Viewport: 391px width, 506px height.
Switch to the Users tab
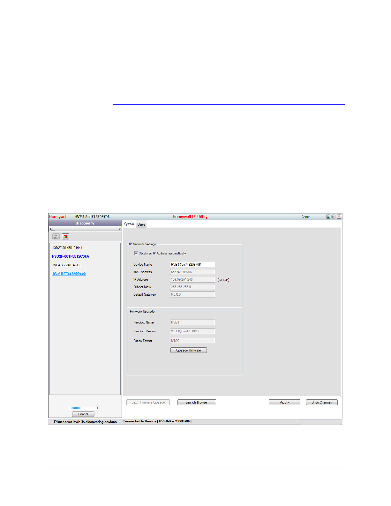141,224
